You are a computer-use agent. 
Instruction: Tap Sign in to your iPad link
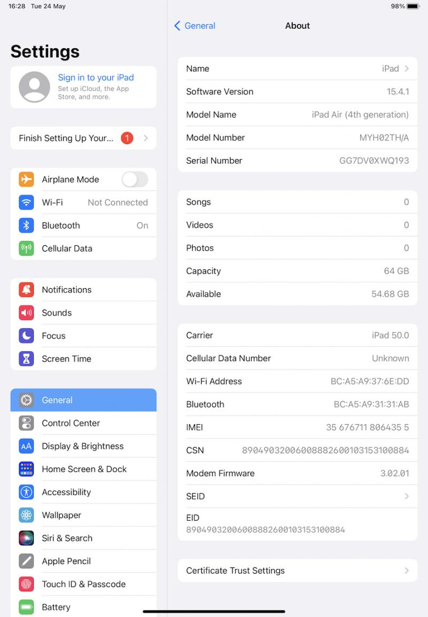pyautogui.click(x=96, y=78)
